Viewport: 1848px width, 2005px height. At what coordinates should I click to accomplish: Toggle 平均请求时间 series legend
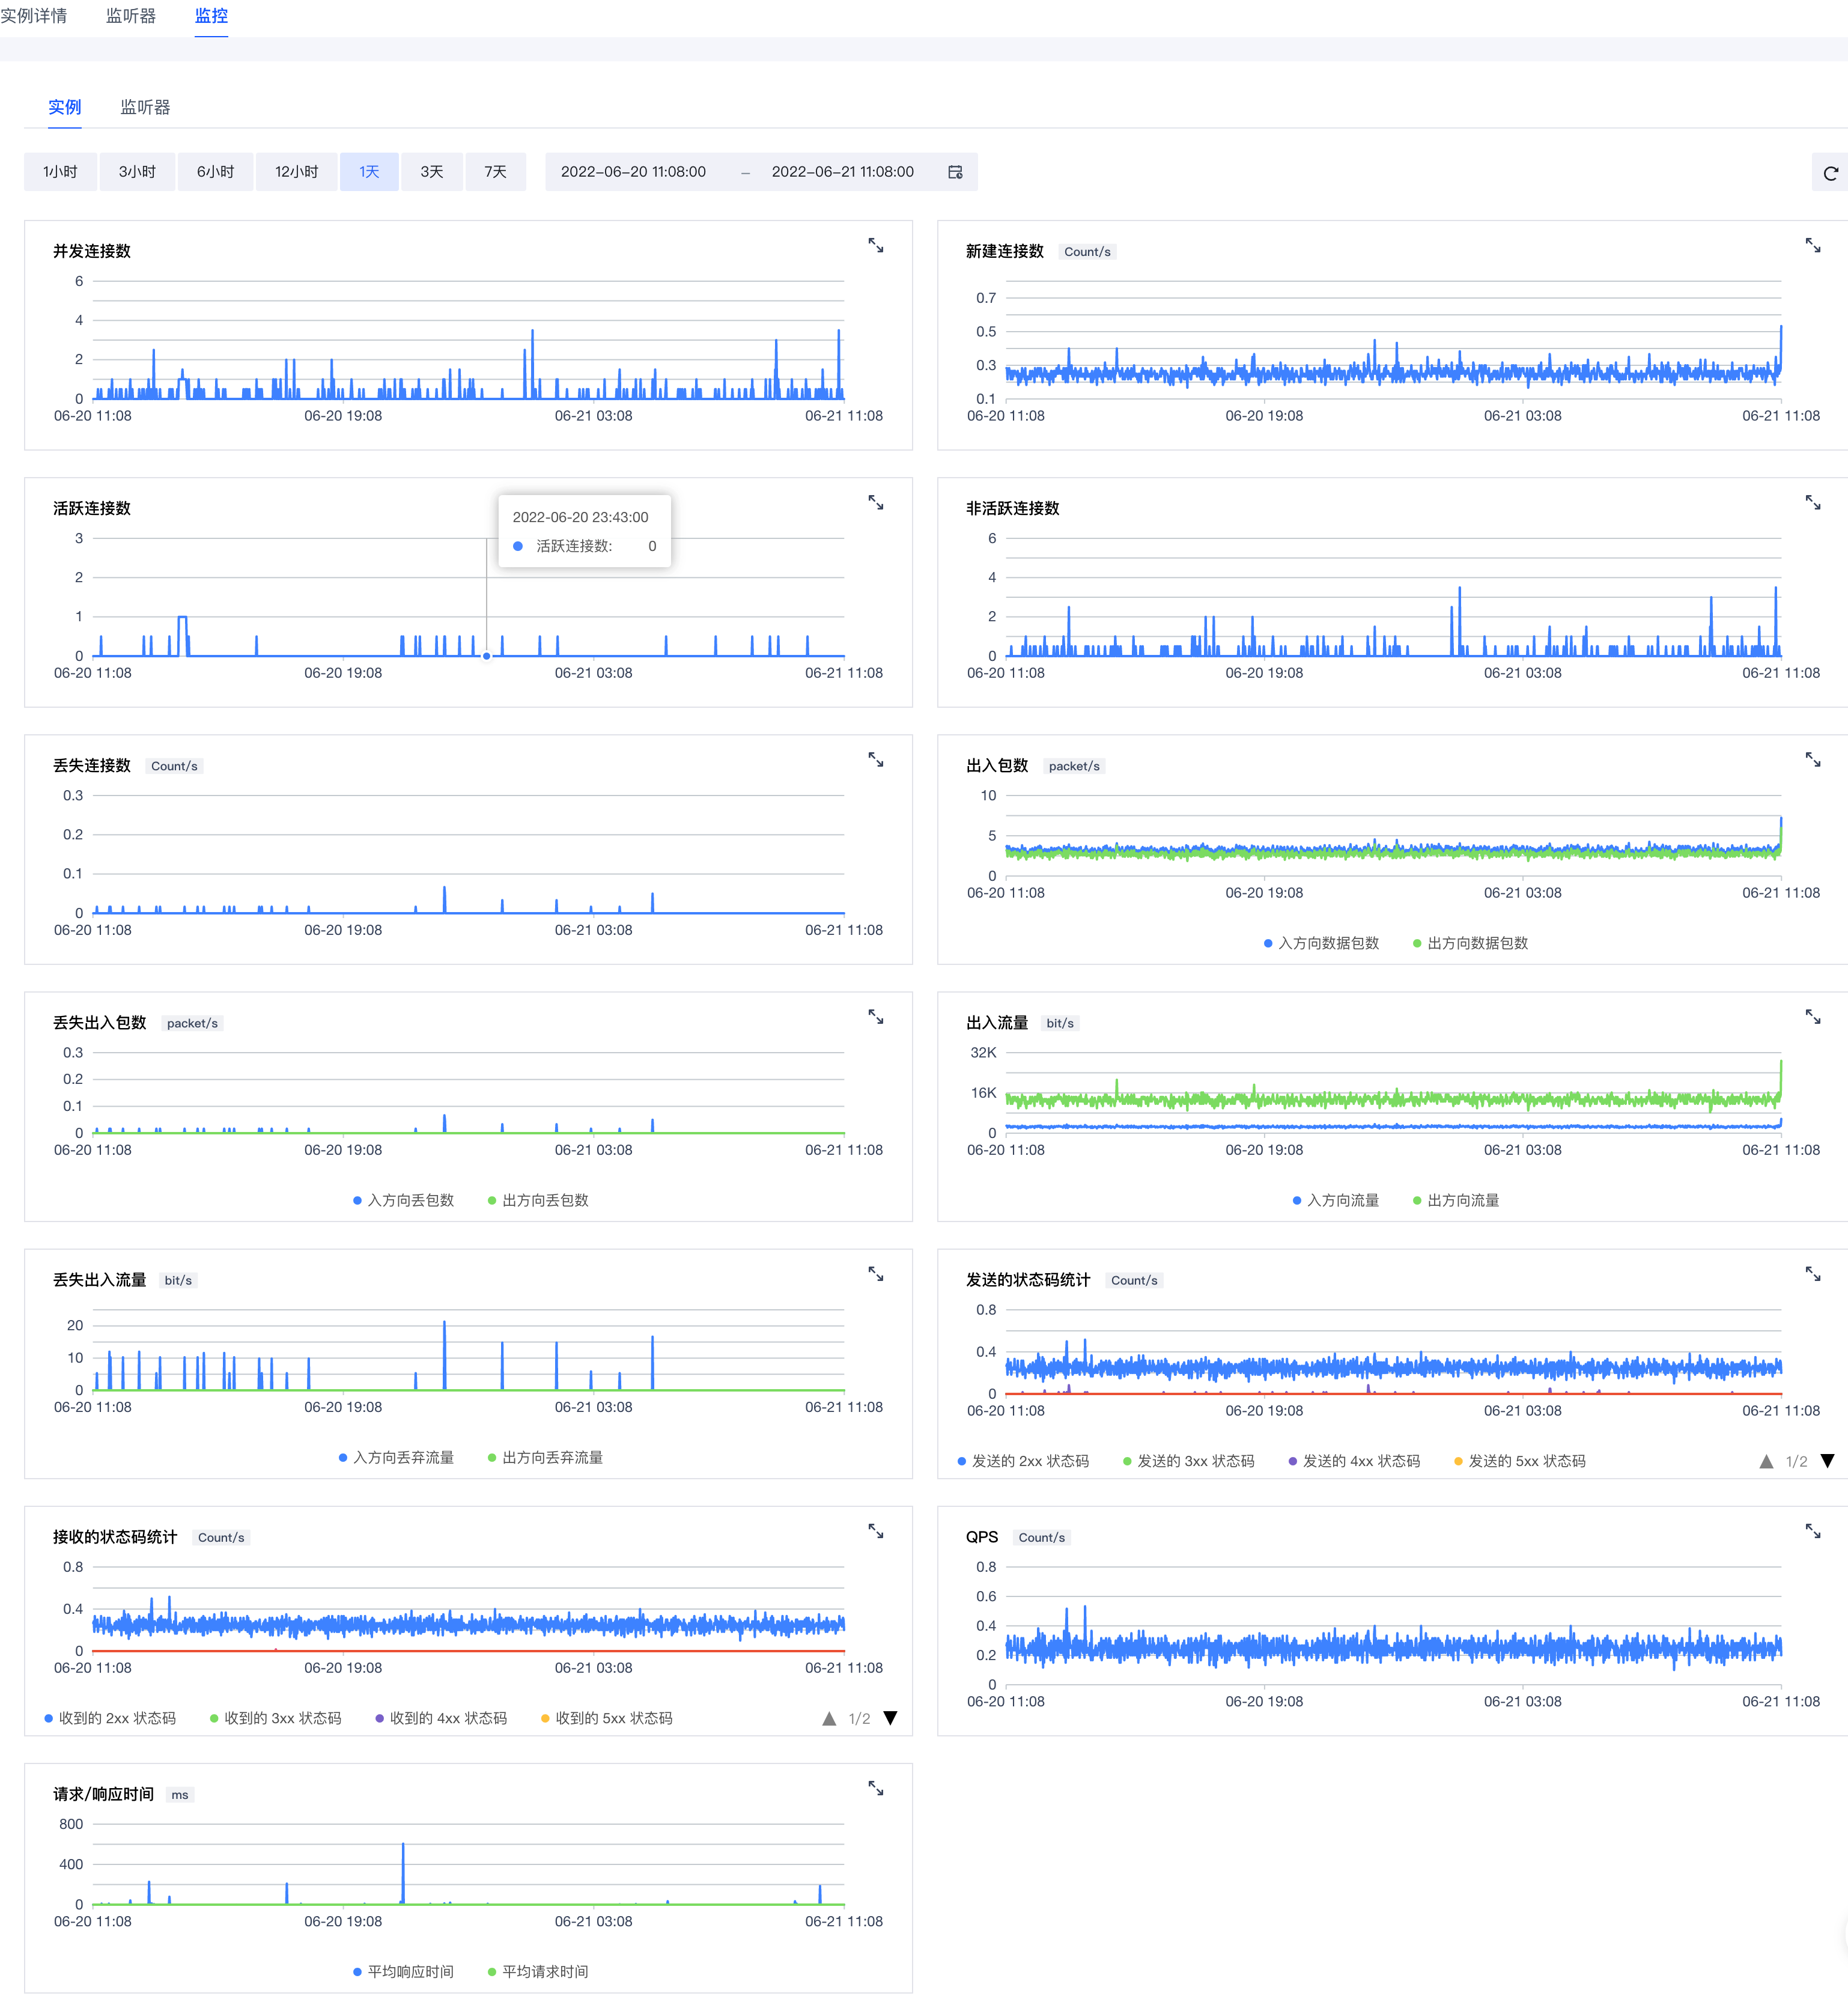[538, 1971]
